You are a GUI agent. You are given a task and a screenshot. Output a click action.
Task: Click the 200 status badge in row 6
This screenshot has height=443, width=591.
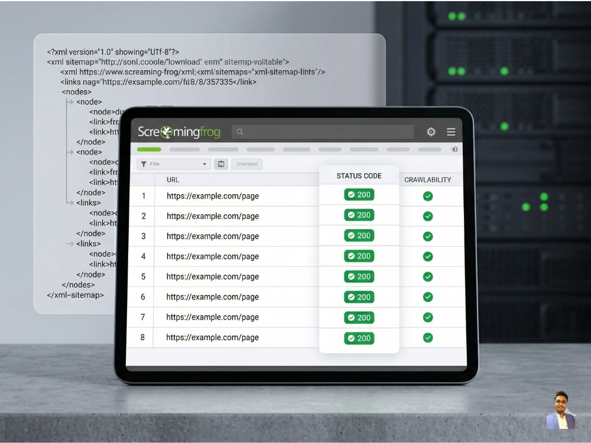click(x=359, y=297)
